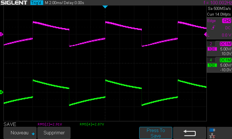Click the blue arrow on Nouveau
Image resolution: width=232 pixels, height=139 pixels.
tap(33, 134)
